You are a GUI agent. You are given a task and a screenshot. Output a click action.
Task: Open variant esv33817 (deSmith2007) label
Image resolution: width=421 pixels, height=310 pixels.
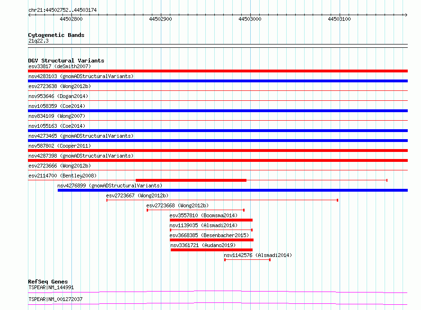tap(60, 66)
